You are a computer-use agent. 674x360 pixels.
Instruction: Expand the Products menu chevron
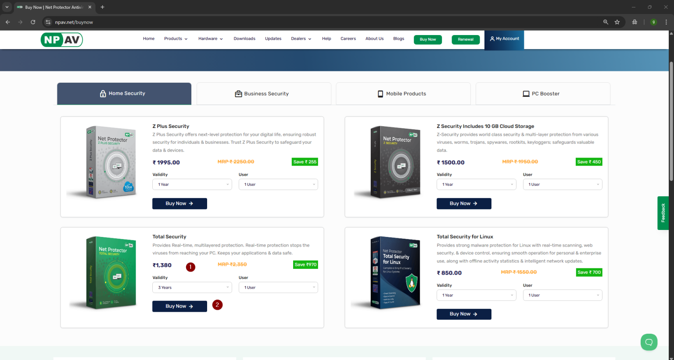pyautogui.click(x=186, y=39)
